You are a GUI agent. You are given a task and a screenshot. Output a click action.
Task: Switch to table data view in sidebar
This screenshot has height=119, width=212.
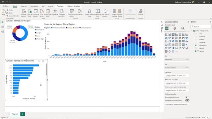[2, 27]
